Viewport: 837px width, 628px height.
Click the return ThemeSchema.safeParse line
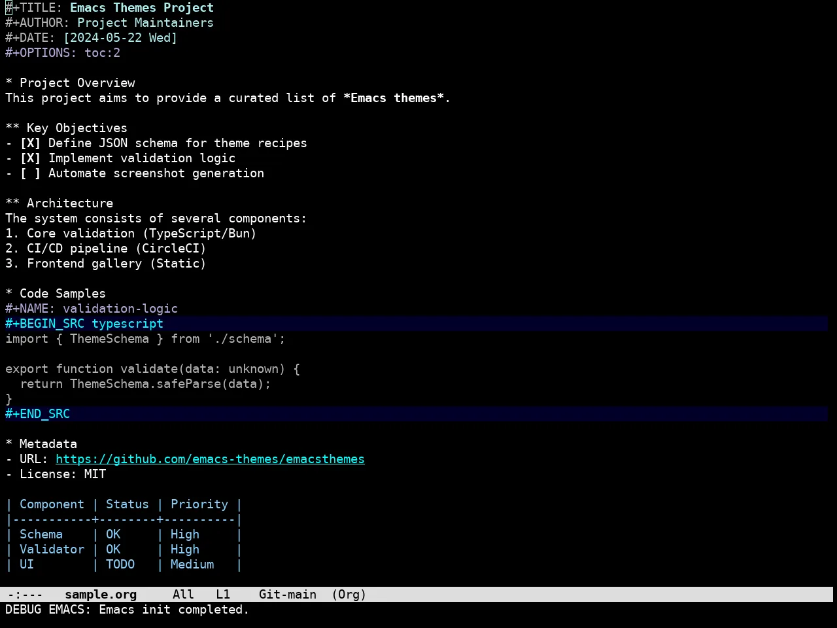point(145,384)
